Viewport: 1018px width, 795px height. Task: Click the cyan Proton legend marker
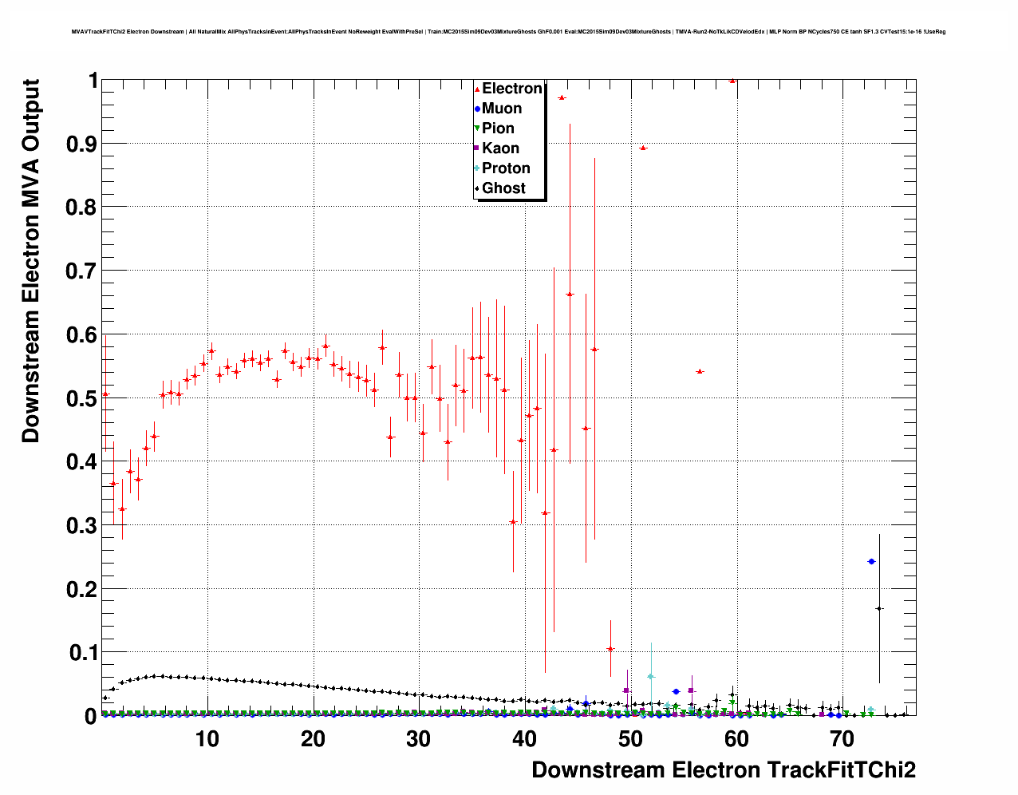coord(477,168)
